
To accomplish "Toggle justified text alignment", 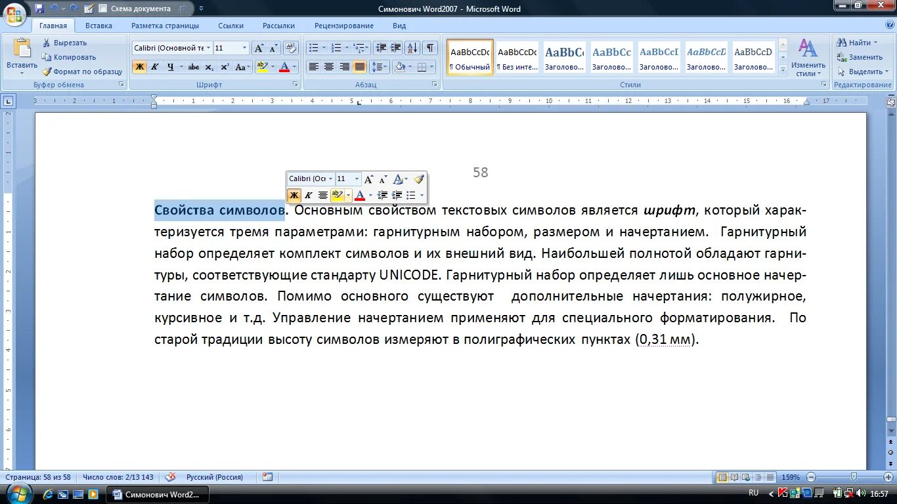I will tap(359, 66).
